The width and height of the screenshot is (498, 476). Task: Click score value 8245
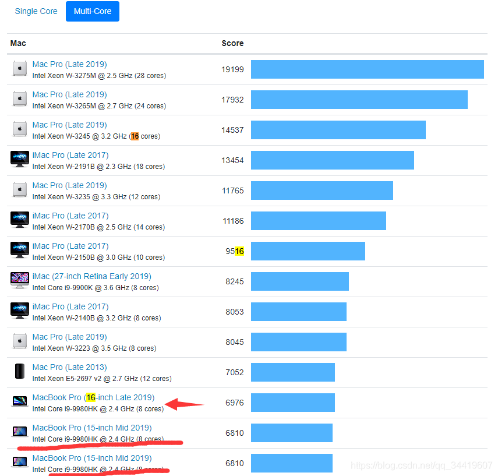coord(235,281)
